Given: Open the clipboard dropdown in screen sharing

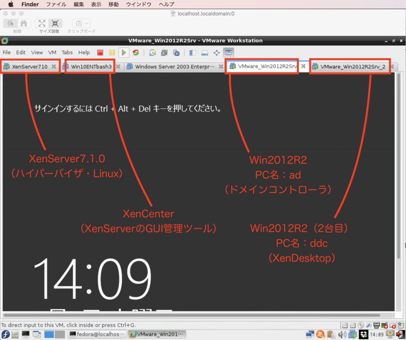Looking at the screenshot, I should click(x=81, y=23).
